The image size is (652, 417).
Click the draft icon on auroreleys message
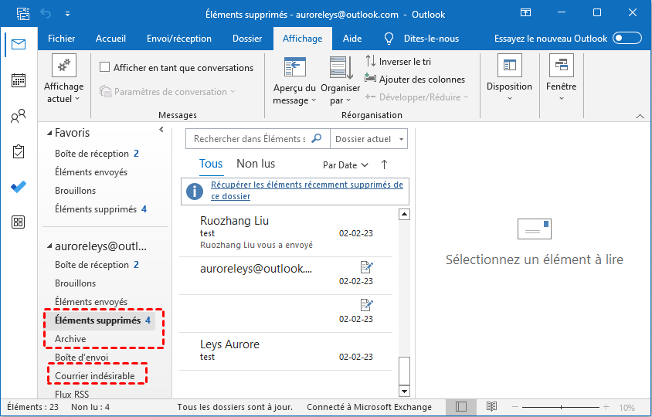tap(366, 267)
